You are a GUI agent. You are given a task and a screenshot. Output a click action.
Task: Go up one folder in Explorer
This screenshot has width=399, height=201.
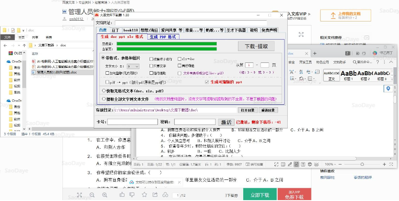click(24, 46)
